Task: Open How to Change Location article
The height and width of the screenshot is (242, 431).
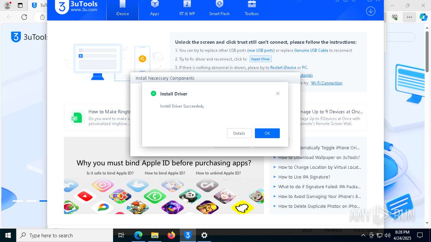Action: (320, 167)
